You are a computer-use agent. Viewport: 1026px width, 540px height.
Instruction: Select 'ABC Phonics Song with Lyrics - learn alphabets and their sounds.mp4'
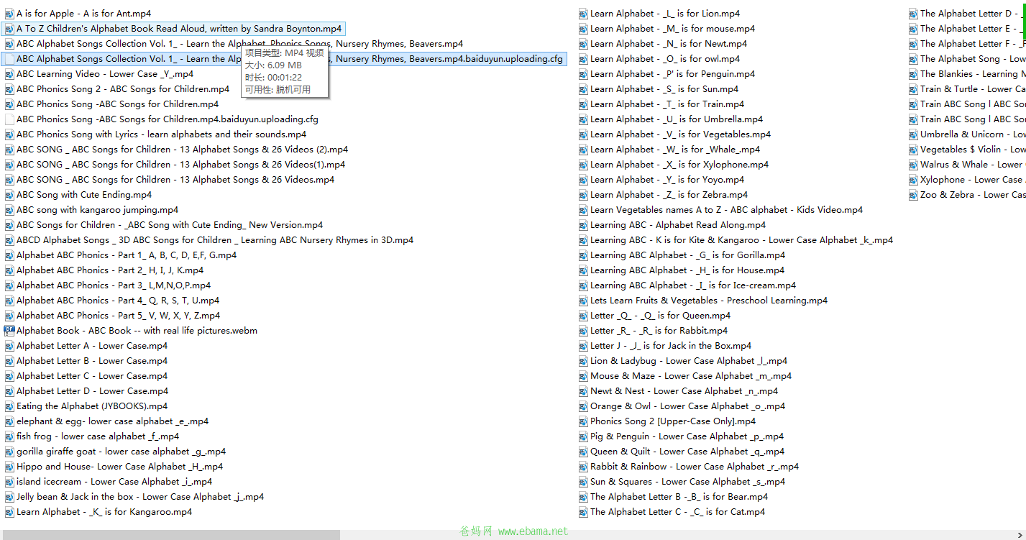161,134
